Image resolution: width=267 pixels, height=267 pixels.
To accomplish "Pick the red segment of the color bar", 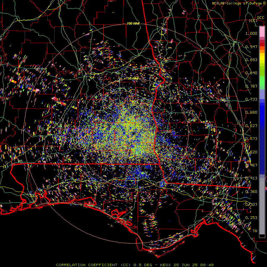I will (262, 44).
